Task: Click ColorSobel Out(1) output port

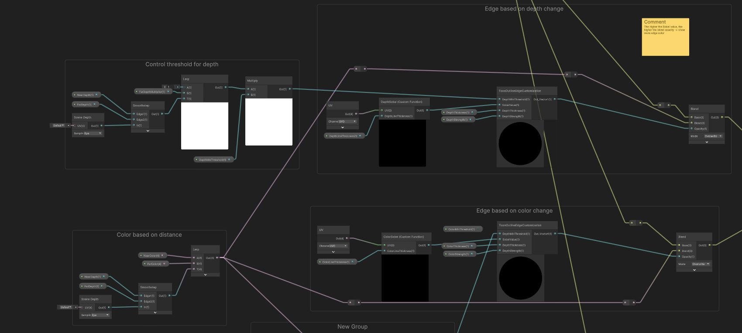Action: (x=429, y=245)
